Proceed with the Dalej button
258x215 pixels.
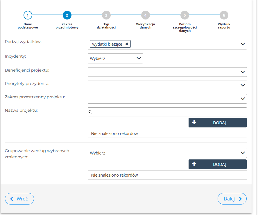tap(232, 199)
